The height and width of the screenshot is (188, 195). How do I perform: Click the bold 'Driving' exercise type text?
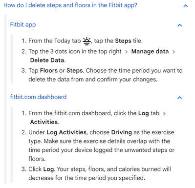pos(122,132)
